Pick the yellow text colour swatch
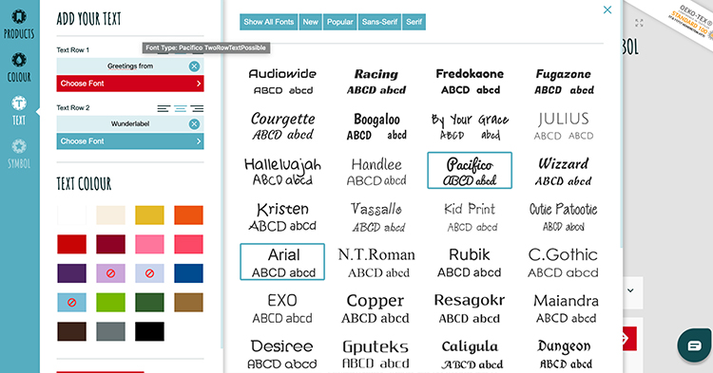This screenshot has width=713, height=373. pos(149,215)
